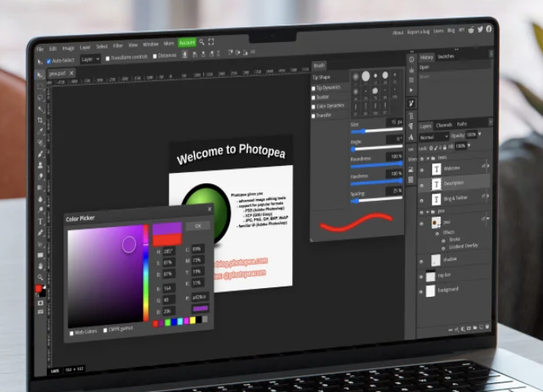Enable the Transform controls checkbox
This screenshot has height=392, width=543.
point(106,57)
